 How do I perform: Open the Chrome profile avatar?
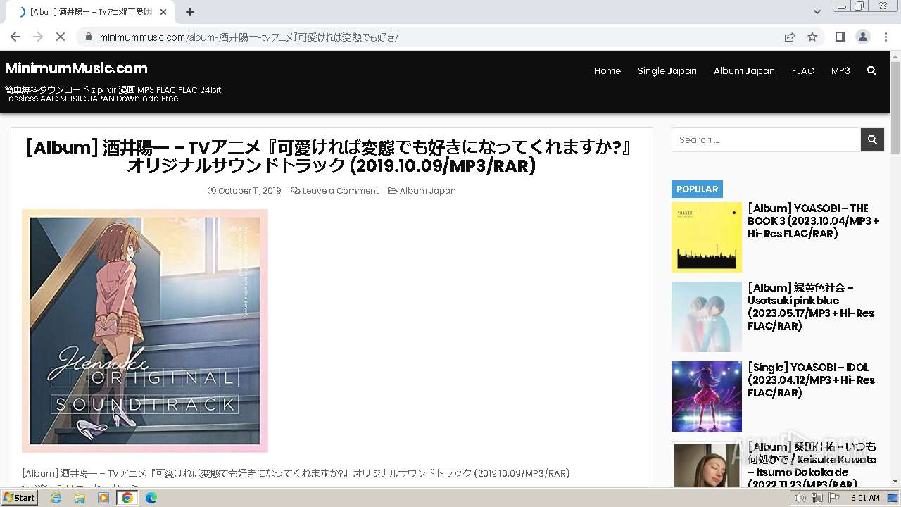click(862, 37)
